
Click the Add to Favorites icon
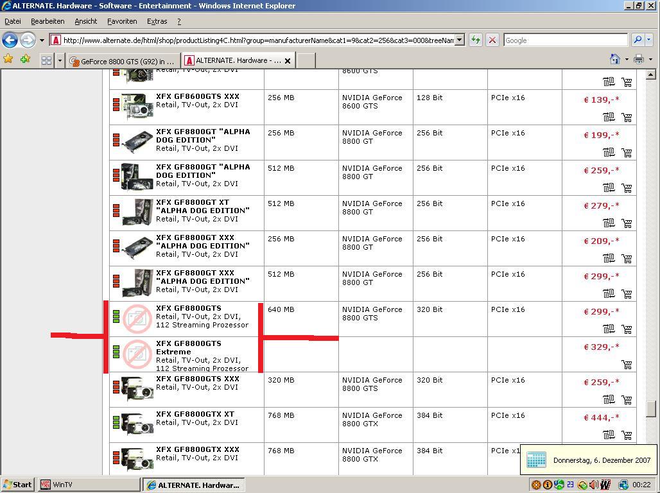[x=25, y=59]
